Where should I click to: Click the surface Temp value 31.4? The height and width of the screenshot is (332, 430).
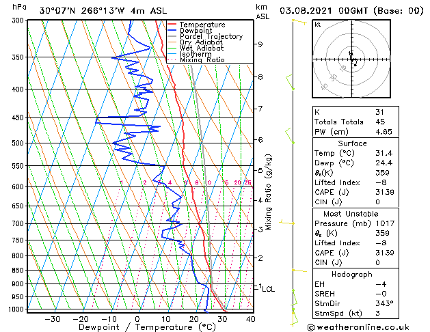pyautogui.click(x=384, y=153)
